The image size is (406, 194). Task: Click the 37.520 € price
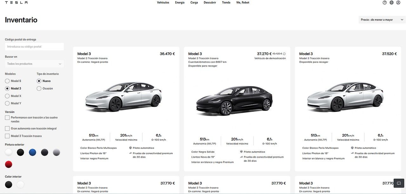tap(390, 54)
